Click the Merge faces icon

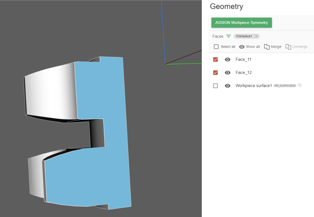click(x=267, y=47)
